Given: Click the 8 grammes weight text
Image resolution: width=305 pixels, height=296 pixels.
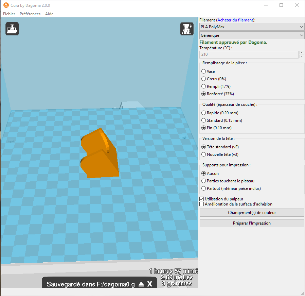Looking at the screenshot, I should point(177,283).
